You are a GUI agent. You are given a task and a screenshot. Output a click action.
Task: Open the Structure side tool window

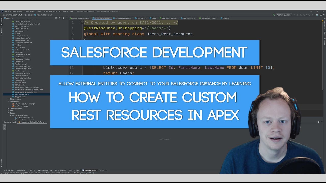(1, 32)
